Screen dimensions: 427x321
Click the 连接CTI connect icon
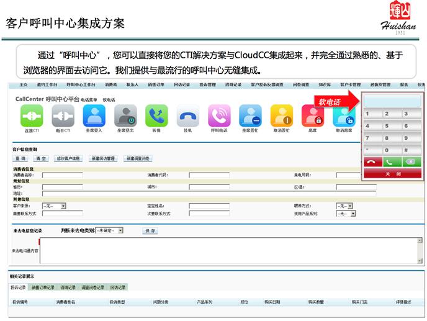32,115
